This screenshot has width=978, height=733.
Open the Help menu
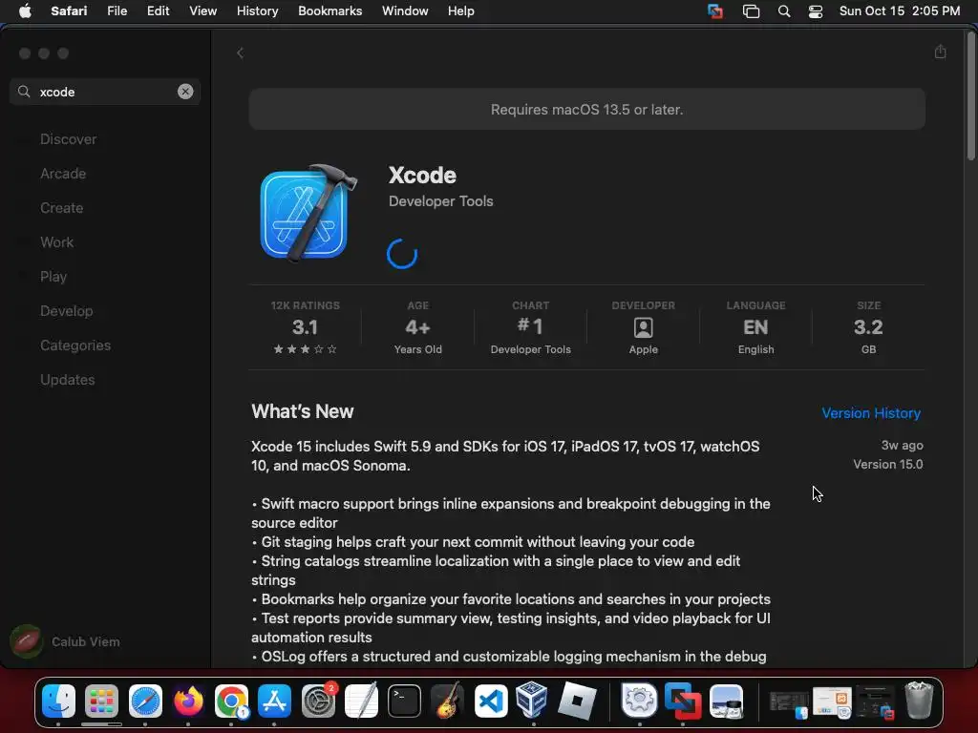tap(461, 11)
